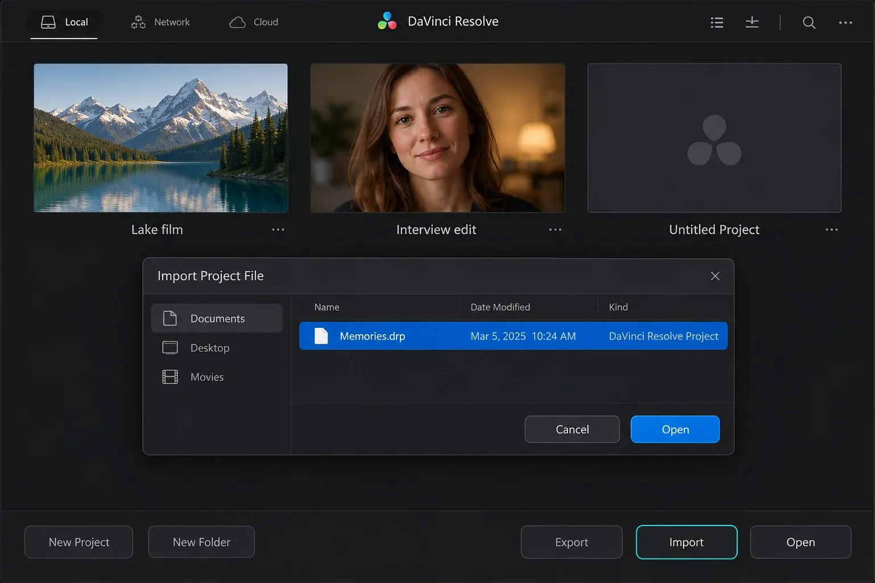875x583 pixels.
Task: Click the download/sort icon in header
Action: [752, 22]
